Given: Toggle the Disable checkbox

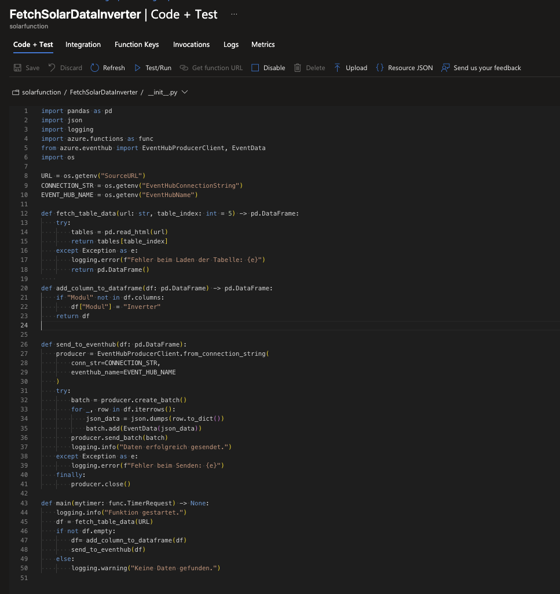Looking at the screenshot, I should click(255, 68).
